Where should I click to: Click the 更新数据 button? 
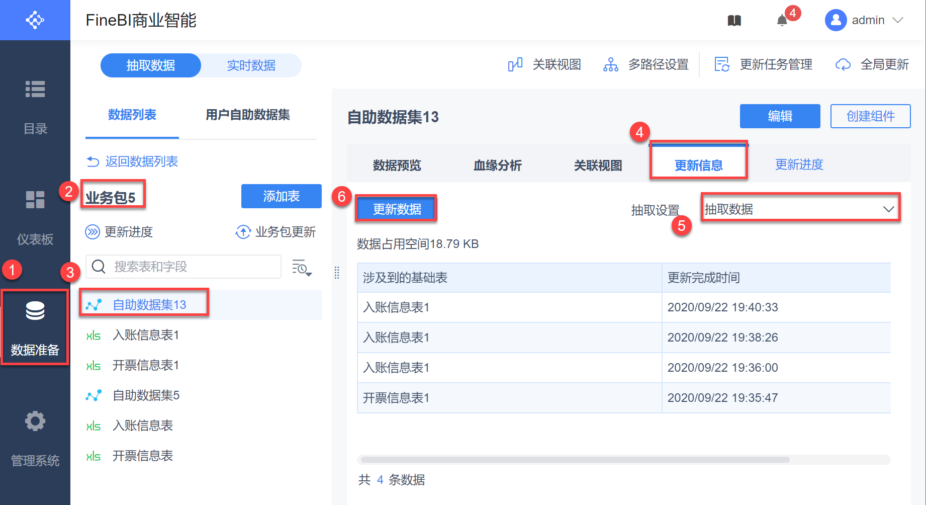point(397,209)
